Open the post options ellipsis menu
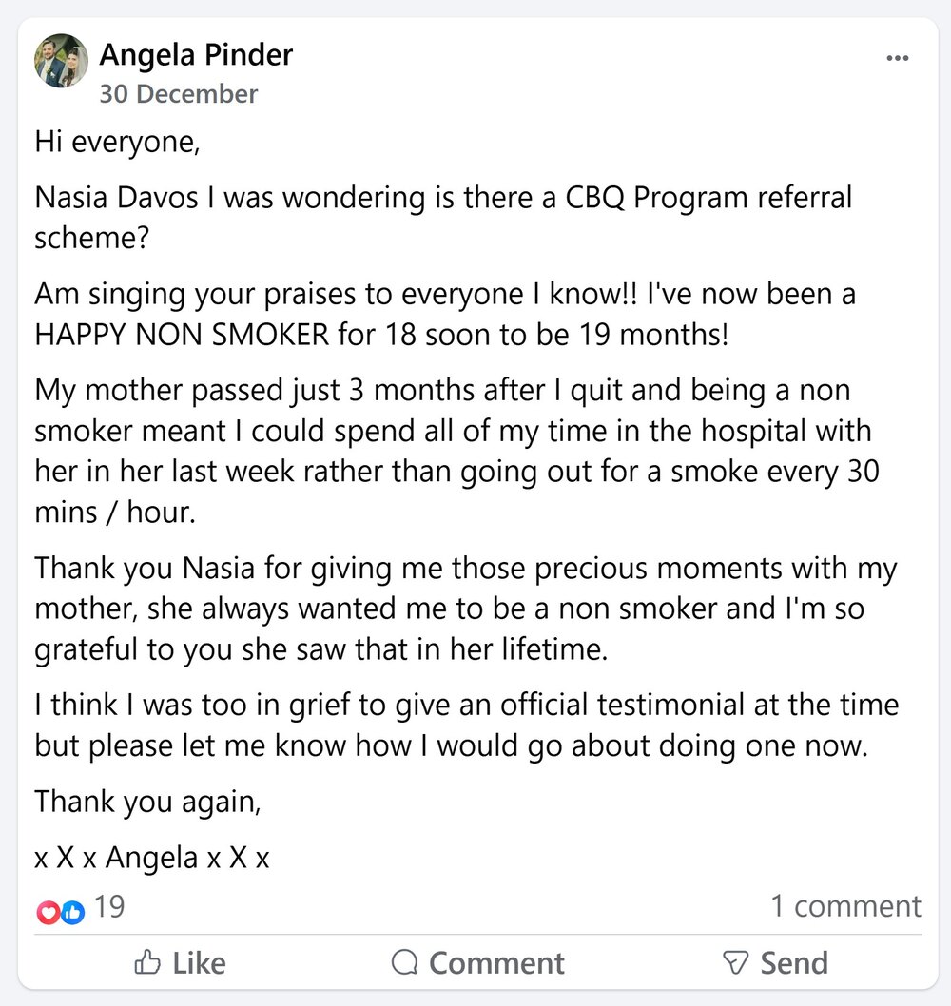This screenshot has height=1006, width=951. click(x=897, y=58)
